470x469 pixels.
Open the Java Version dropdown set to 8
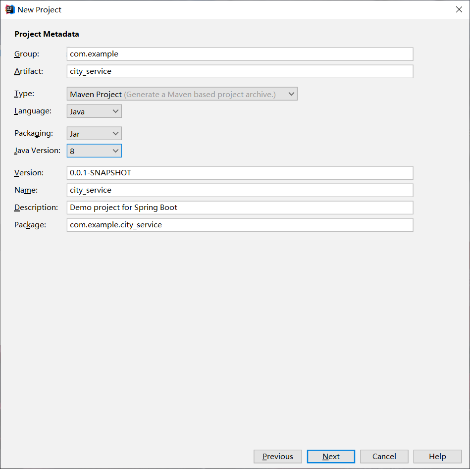pos(94,151)
